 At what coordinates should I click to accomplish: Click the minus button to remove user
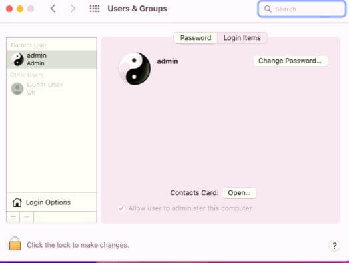(27, 216)
